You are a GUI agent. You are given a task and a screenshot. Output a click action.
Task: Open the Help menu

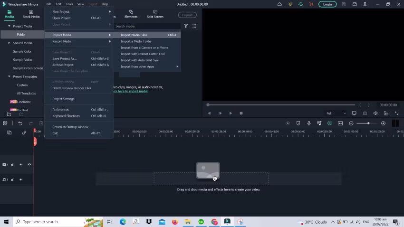coord(105,4)
